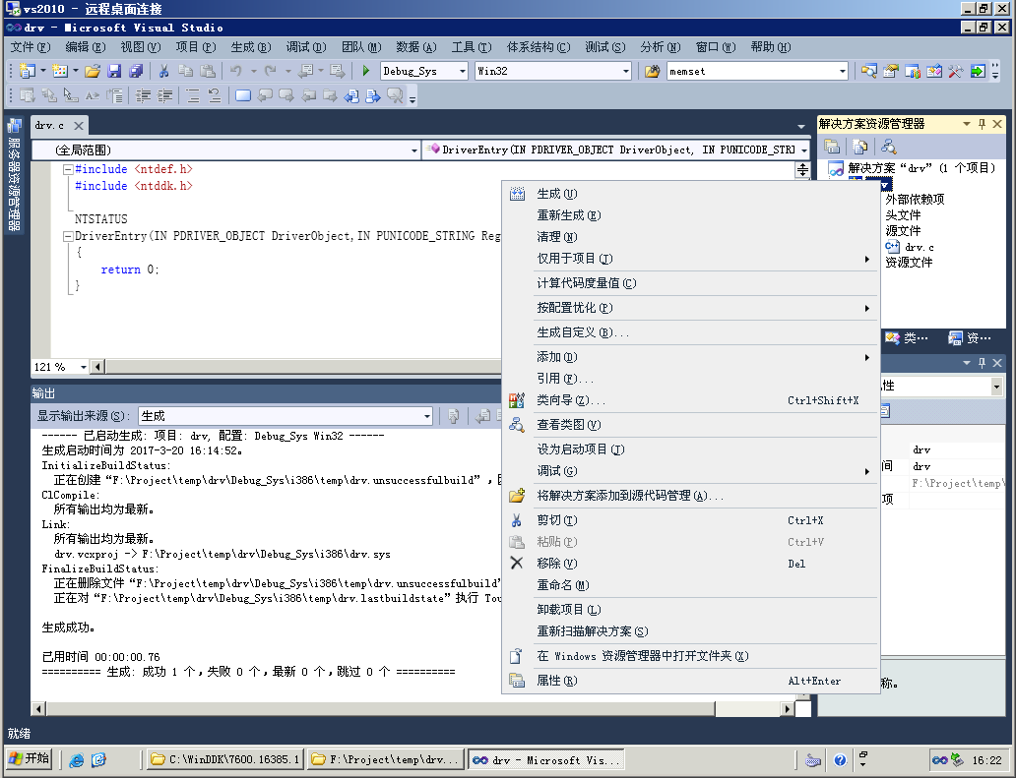Close the drv.c tab
This screenshot has height=778, width=1016.
(x=79, y=126)
